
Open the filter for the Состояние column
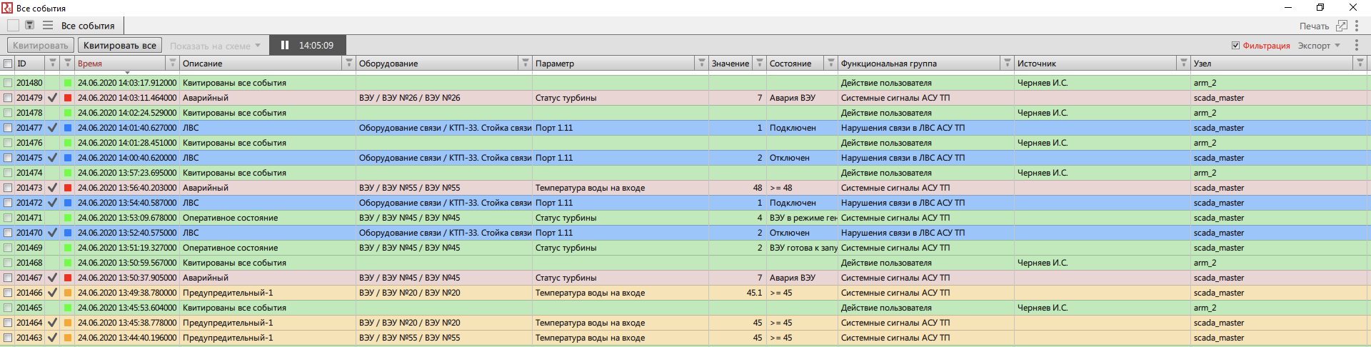(x=830, y=63)
